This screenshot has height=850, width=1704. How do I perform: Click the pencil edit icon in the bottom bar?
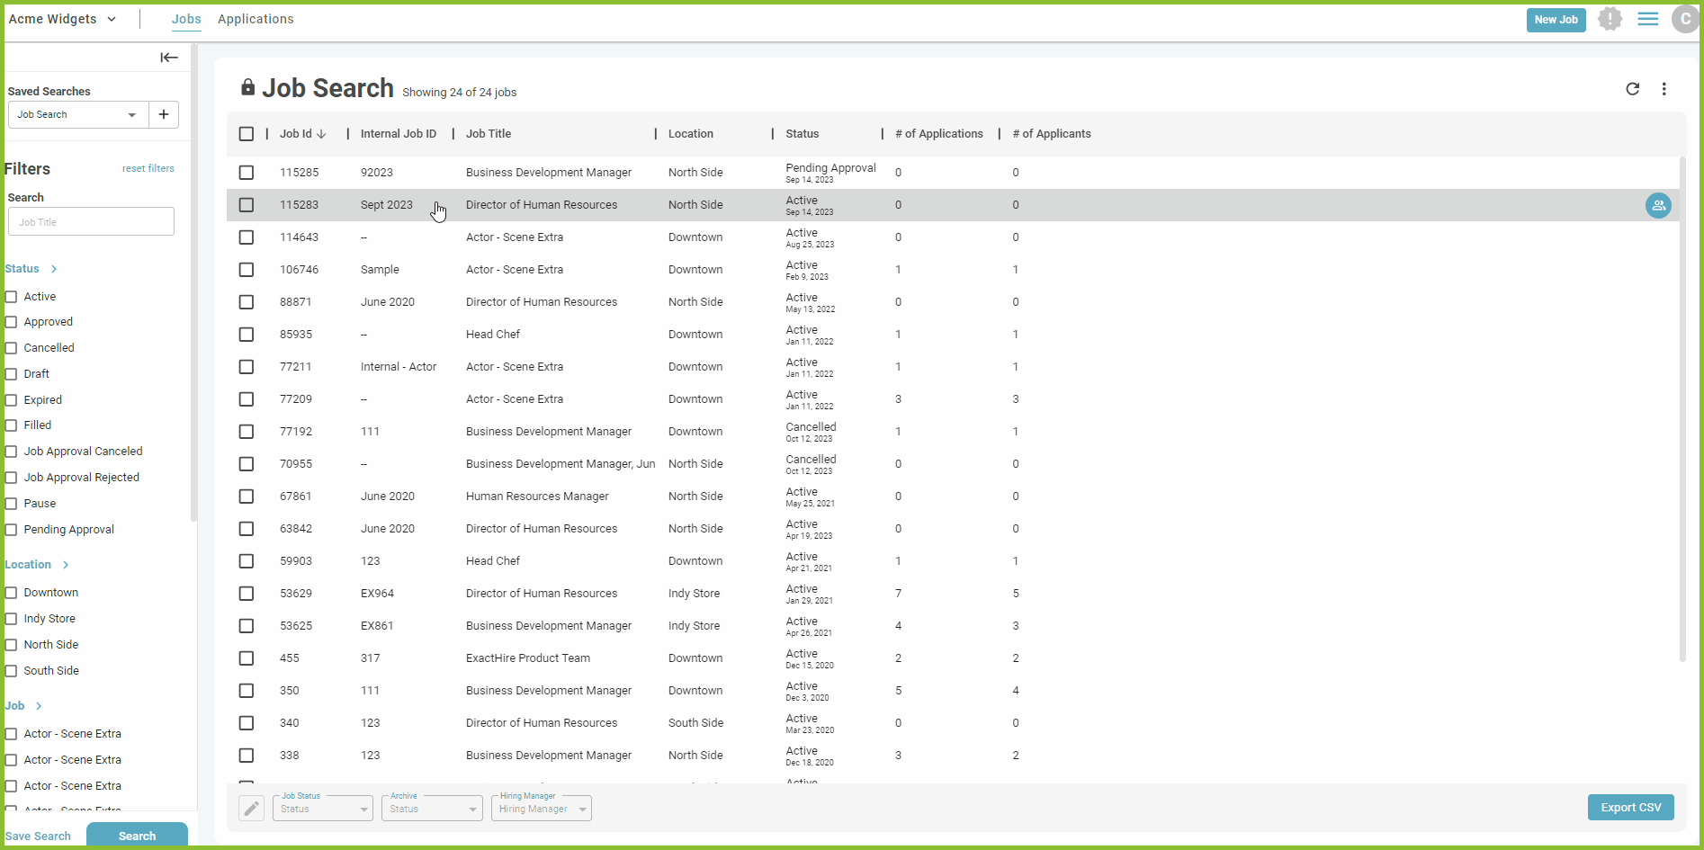coord(252,808)
